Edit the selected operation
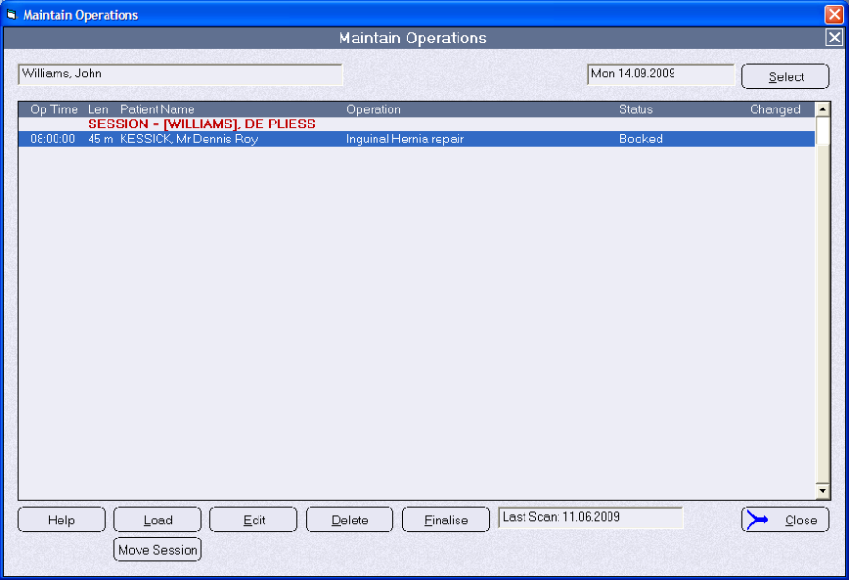Viewport: 849px width, 580px height. 254,520
